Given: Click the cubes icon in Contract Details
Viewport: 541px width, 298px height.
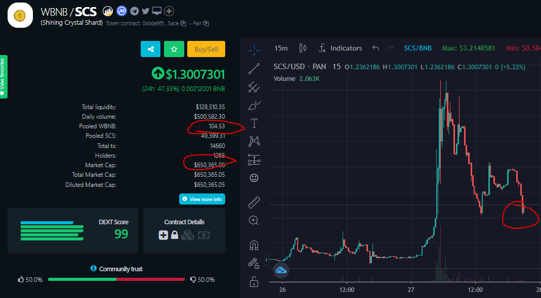Looking at the screenshot, I should tap(188, 235).
